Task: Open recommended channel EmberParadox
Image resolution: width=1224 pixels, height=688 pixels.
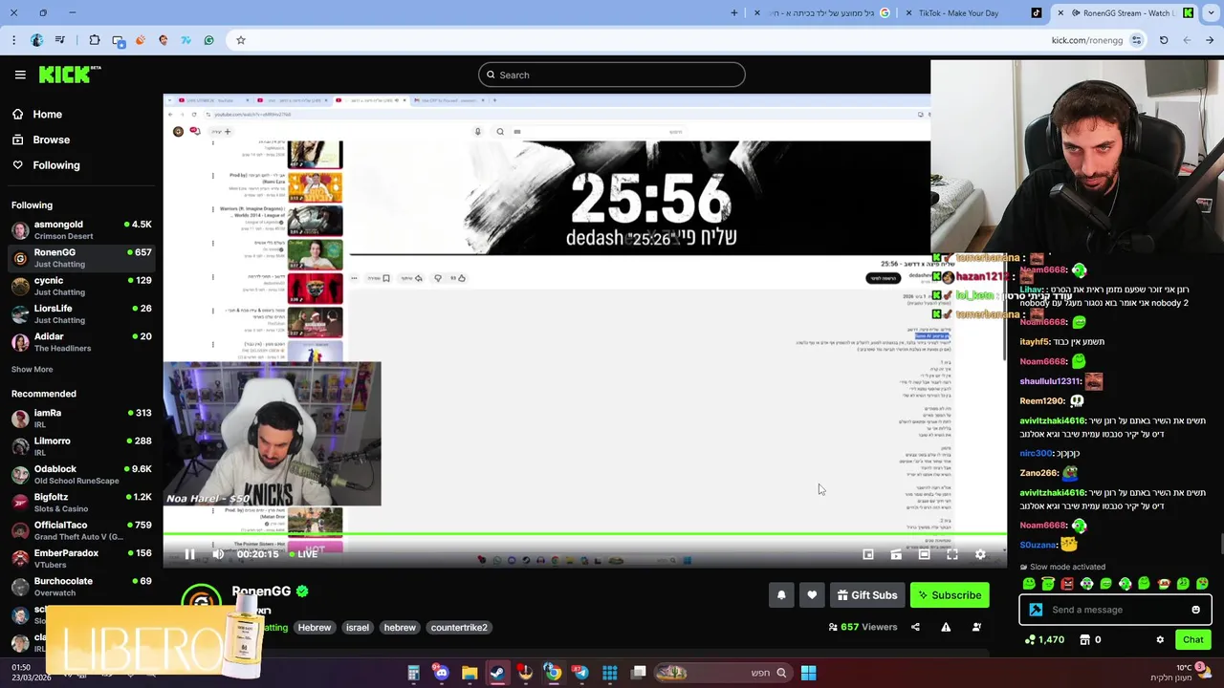Action: click(81, 558)
